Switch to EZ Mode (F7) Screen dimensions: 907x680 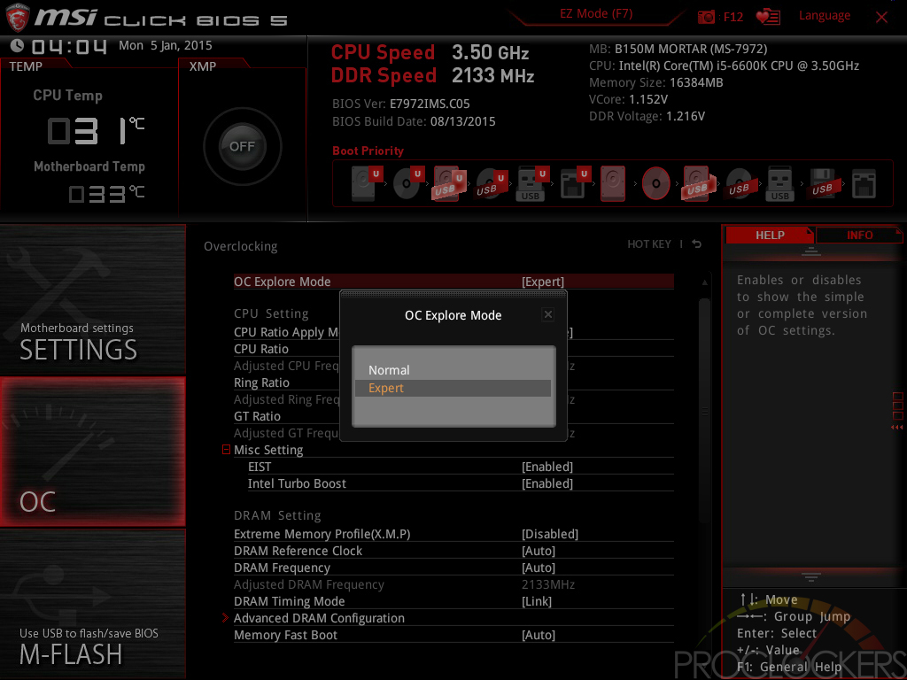pyautogui.click(x=596, y=13)
